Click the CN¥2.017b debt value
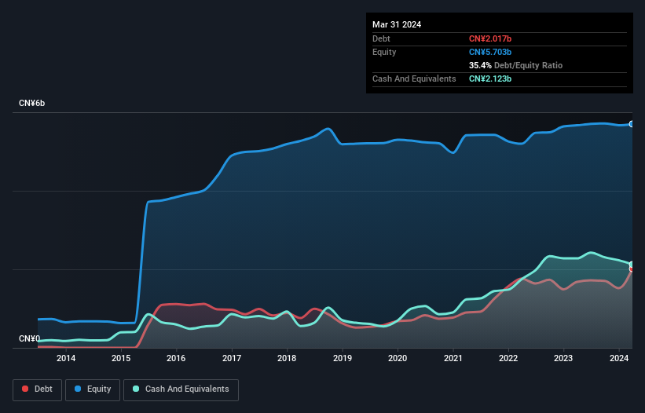645x413 pixels. click(490, 38)
